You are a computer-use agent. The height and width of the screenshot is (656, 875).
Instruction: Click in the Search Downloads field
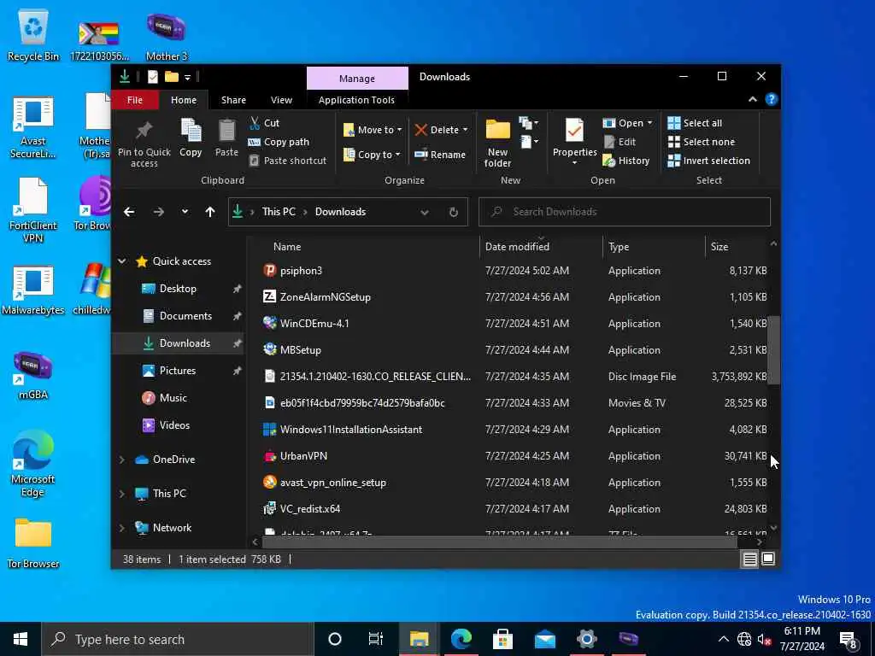[624, 212]
